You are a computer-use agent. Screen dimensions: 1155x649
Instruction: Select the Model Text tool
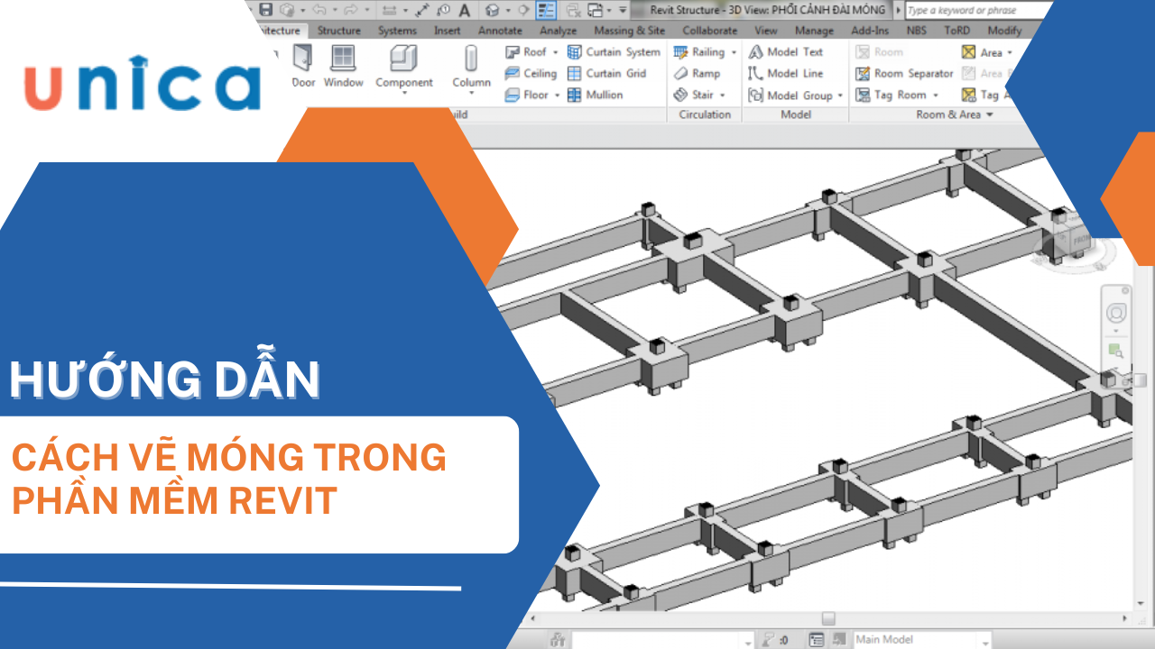click(x=786, y=52)
